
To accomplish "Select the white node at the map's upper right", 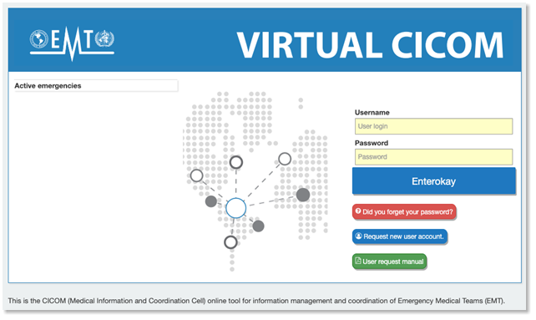I will click(285, 159).
